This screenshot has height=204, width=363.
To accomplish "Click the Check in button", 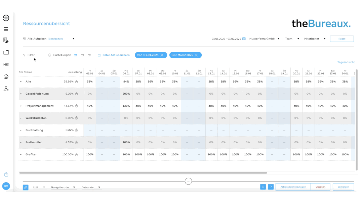I will 320,187.
